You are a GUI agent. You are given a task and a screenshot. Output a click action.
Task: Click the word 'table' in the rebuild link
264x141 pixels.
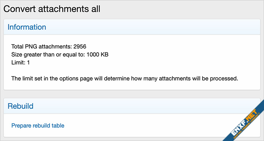pos(58,125)
